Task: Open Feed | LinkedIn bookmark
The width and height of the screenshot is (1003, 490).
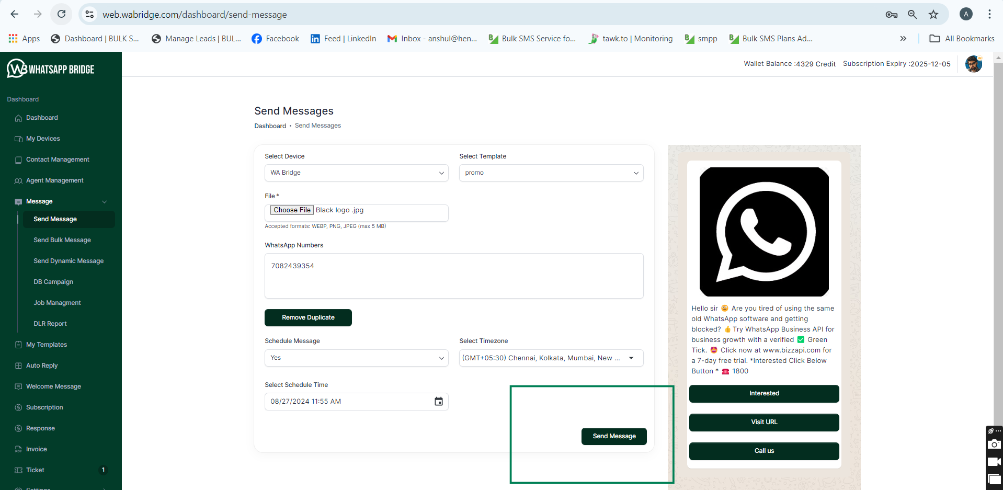Action: (x=344, y=39)
